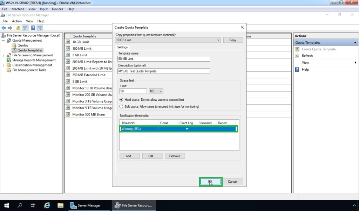Click Cancel button in dialog
The width and height of the screenshot is (359, 211).
tap(233, 182)
